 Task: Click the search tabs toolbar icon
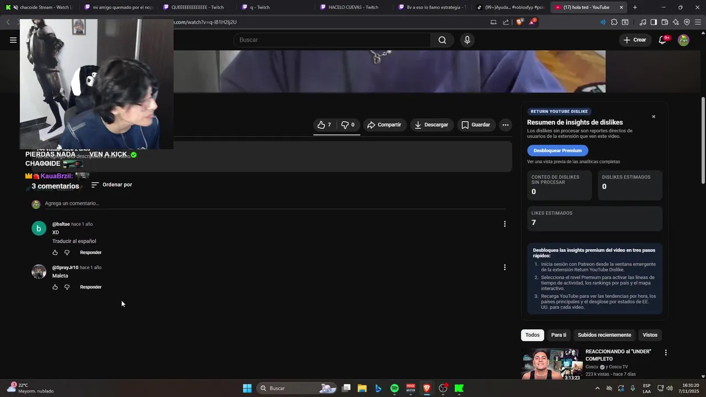click(625, 22)
